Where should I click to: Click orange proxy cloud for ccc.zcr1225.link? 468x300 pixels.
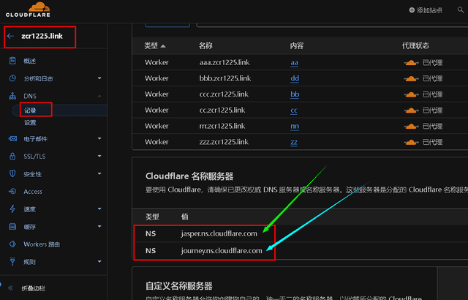click(x=410, y=94)
